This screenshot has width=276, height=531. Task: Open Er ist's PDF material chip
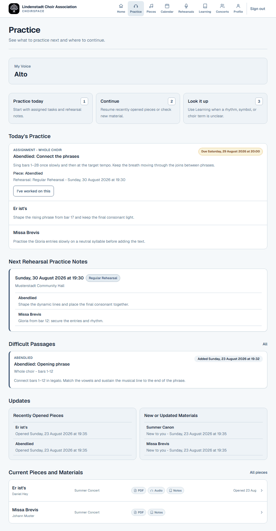(x=139, y=490)
